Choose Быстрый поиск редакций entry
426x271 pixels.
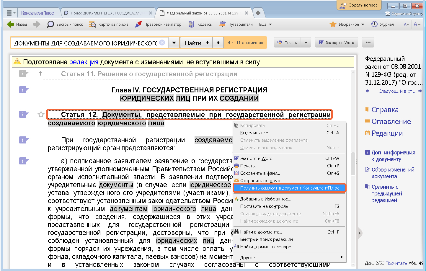289,239
